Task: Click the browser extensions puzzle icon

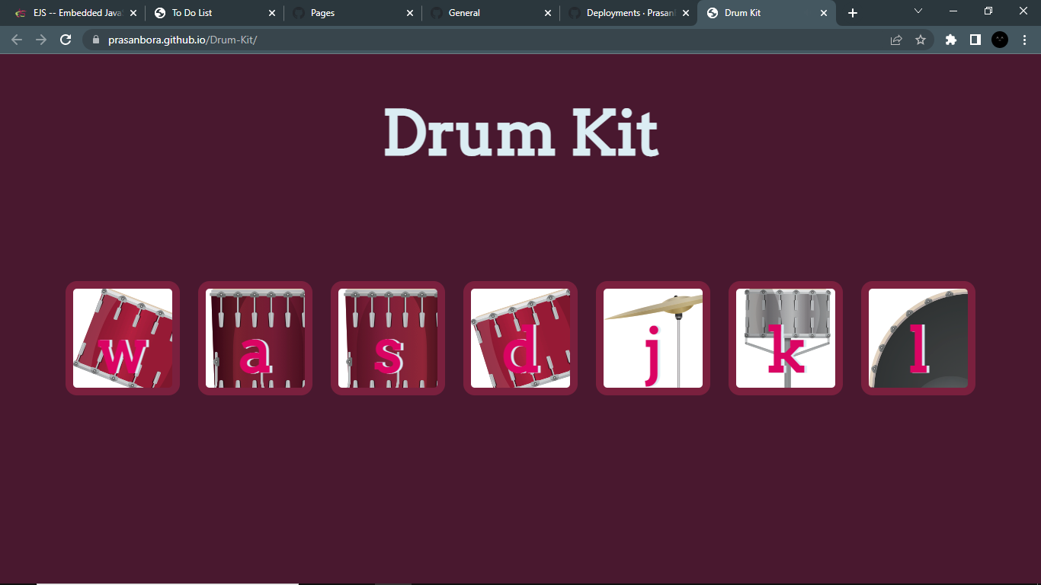Action: [x=950, y=40]
